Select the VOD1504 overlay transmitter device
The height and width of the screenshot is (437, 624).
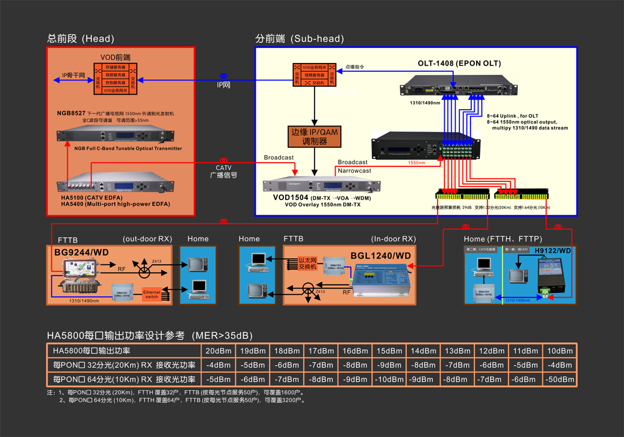click(x=321, y=184)
